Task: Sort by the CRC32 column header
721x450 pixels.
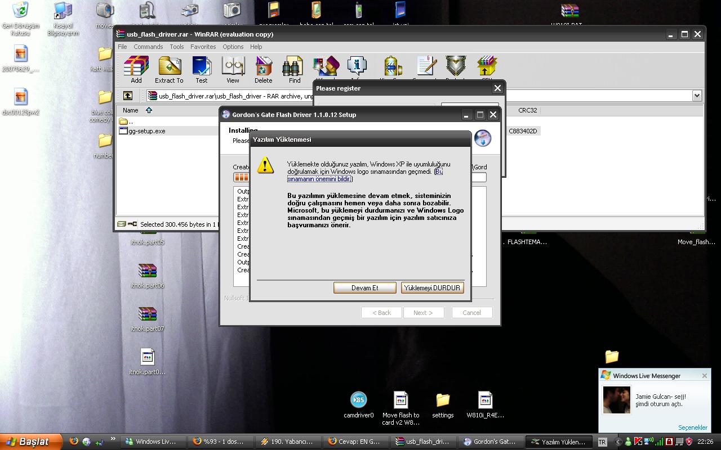Action: (528, 110)
